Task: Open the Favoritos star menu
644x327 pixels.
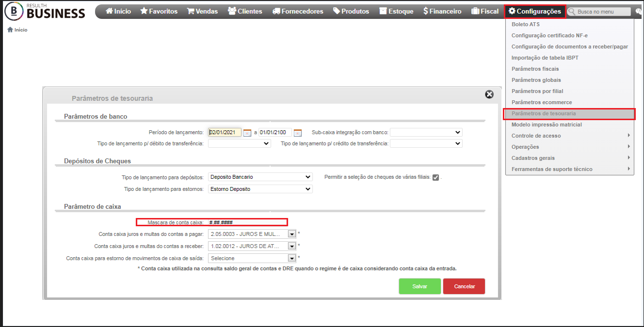Action: click(x=159, y=11)
